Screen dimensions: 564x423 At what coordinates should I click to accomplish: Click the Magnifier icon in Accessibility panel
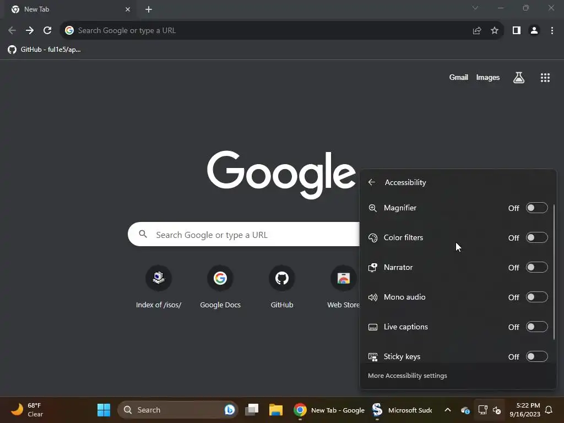[373, 208]
